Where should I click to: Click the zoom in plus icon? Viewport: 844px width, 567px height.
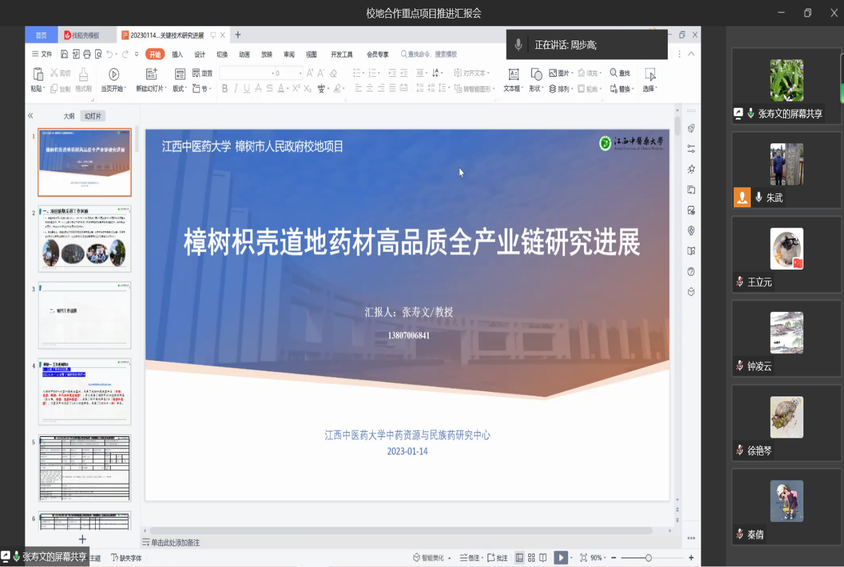tap(691, 557)
